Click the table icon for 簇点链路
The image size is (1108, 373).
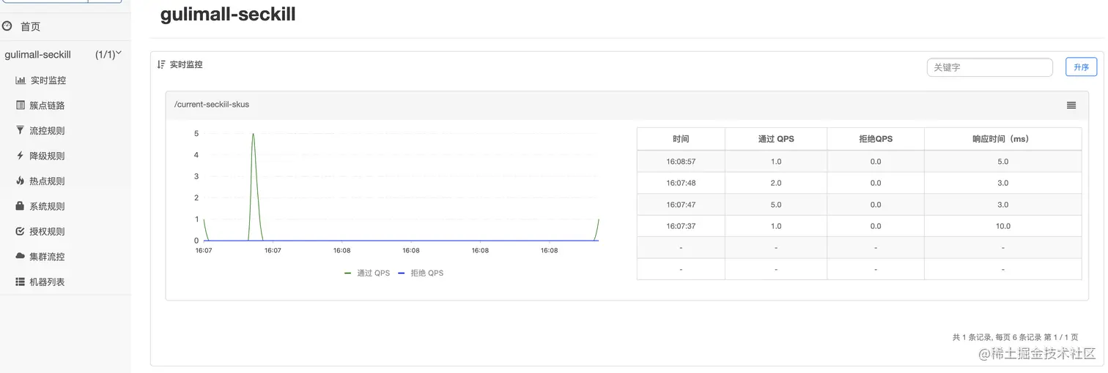coord(21,105)
